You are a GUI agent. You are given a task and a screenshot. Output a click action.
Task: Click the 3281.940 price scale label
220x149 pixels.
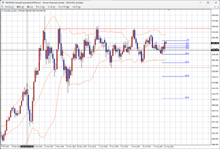point(215,60)
